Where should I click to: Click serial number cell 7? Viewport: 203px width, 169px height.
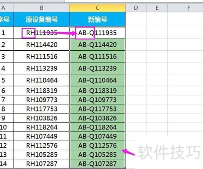click(x=7, y=100)
